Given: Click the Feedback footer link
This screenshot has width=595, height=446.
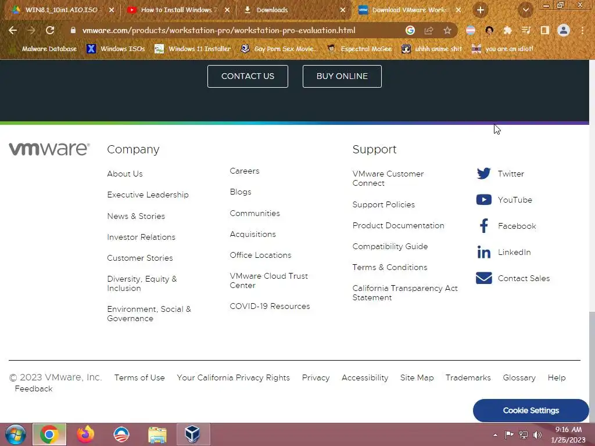Looking at the screenshot, I should (x=33, y=389).
